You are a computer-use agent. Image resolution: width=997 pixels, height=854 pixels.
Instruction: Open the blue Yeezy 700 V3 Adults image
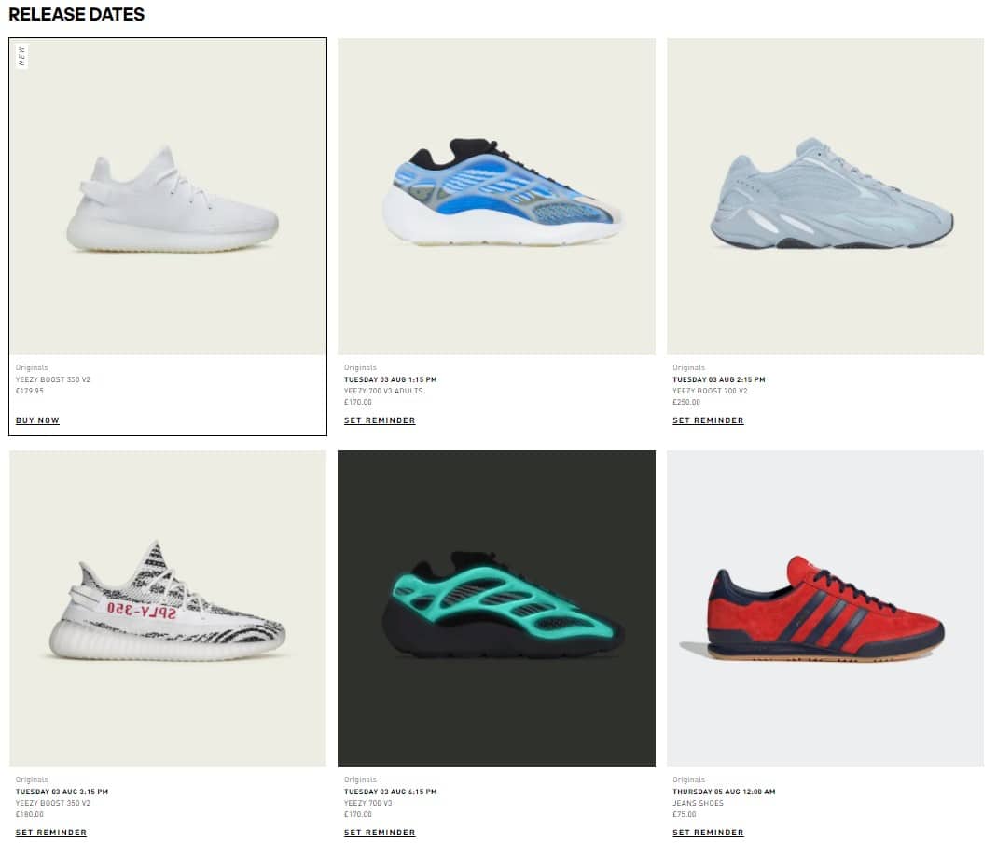click(x=496, y=197)
